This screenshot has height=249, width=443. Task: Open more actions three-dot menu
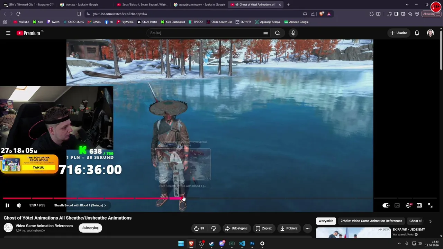307,228
